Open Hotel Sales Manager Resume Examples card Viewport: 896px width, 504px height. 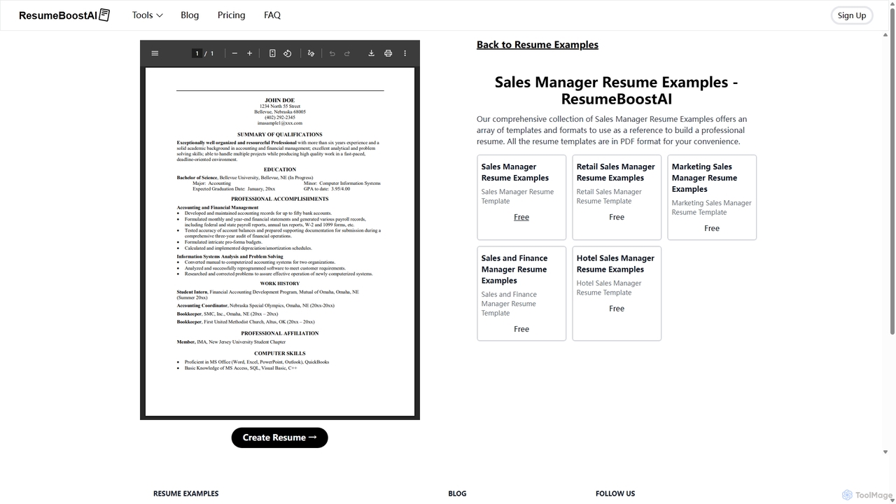pos(617,293)
